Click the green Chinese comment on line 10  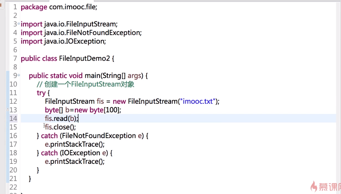85,84
